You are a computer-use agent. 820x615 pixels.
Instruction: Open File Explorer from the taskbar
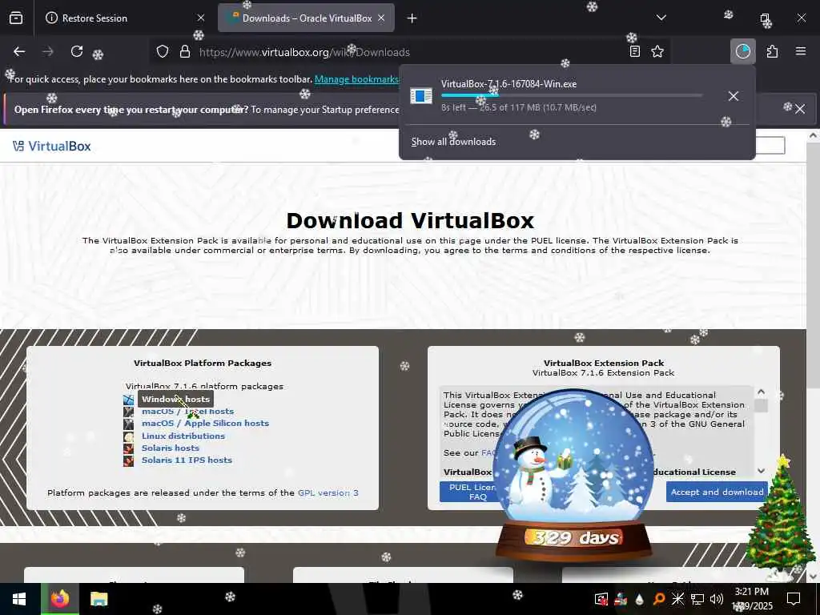tap(98, 599)
